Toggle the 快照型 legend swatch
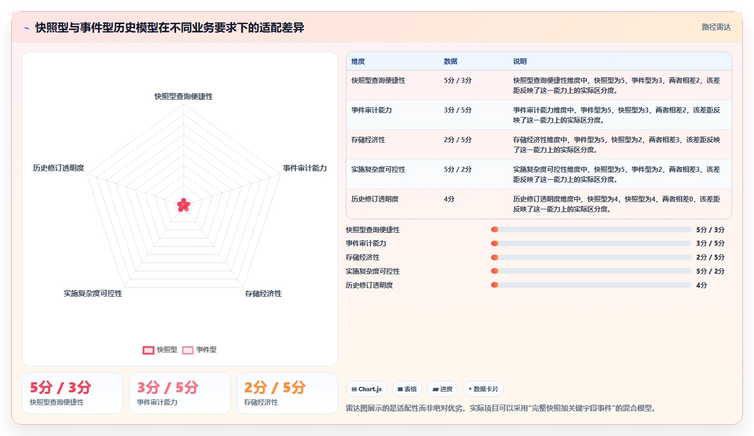This screenshot has height=436, width=754. pos(149,350)
